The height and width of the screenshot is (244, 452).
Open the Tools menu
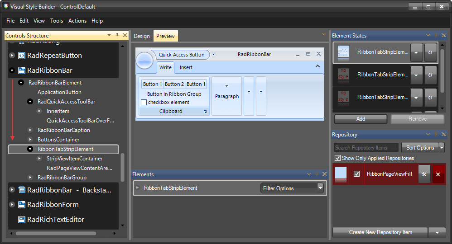57,21
